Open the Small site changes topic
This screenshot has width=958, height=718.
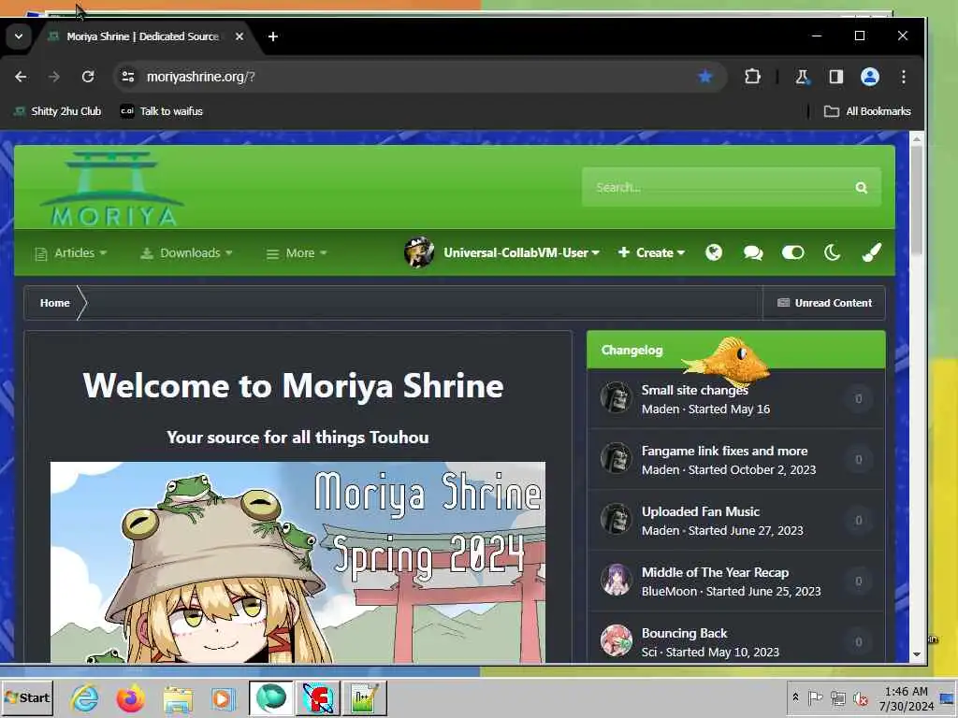click(x=695, y=390)
